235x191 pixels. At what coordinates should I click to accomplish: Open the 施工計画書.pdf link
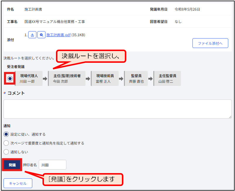58,35
